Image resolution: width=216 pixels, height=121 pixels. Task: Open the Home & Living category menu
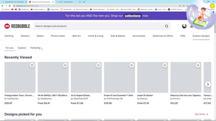(96, 36)
